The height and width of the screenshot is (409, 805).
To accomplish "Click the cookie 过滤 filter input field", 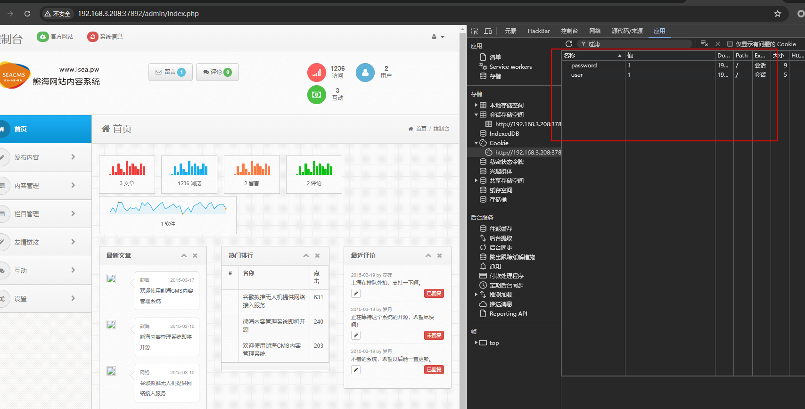I will (x=636, y=44).
